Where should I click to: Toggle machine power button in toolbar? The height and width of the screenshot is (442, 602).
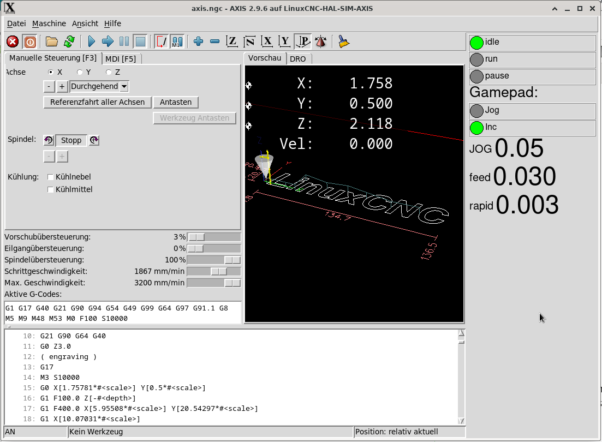click(x=29, y=41)
